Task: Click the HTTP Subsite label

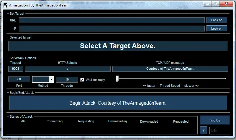Action: (68, 63)
